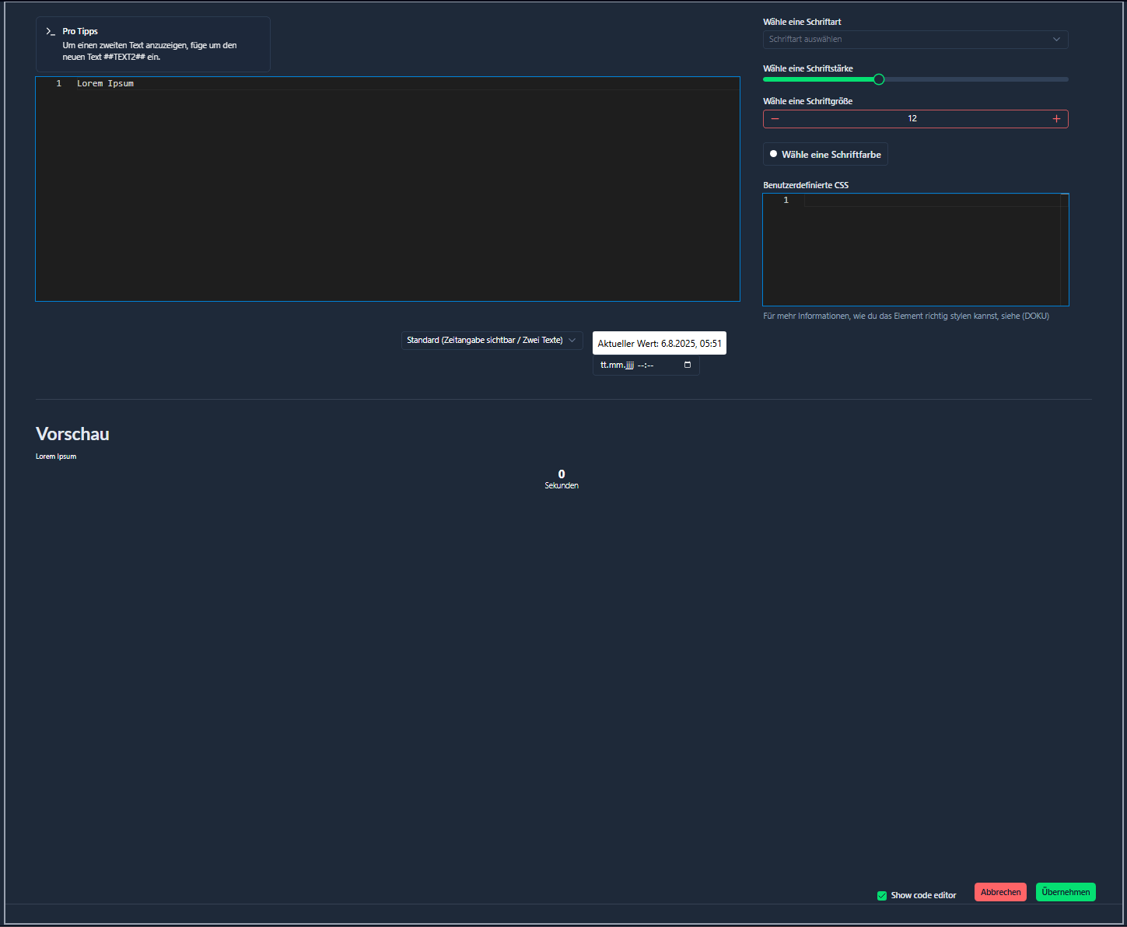Click the chevron on Schriftart auswählen field
This screenshot has width=1127, height=927.
point(1056,39)
